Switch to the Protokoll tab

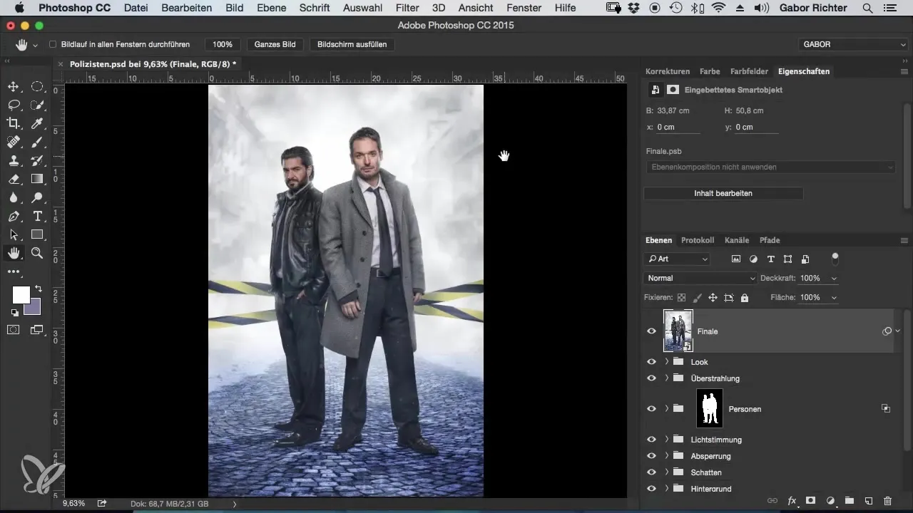tap(698, 240)
